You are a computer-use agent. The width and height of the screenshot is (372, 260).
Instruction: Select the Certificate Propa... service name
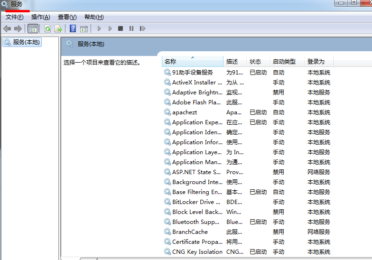197,242
